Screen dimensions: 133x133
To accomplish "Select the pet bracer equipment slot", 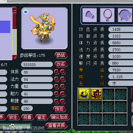I will pyautogui.click(x=90, y=15).
